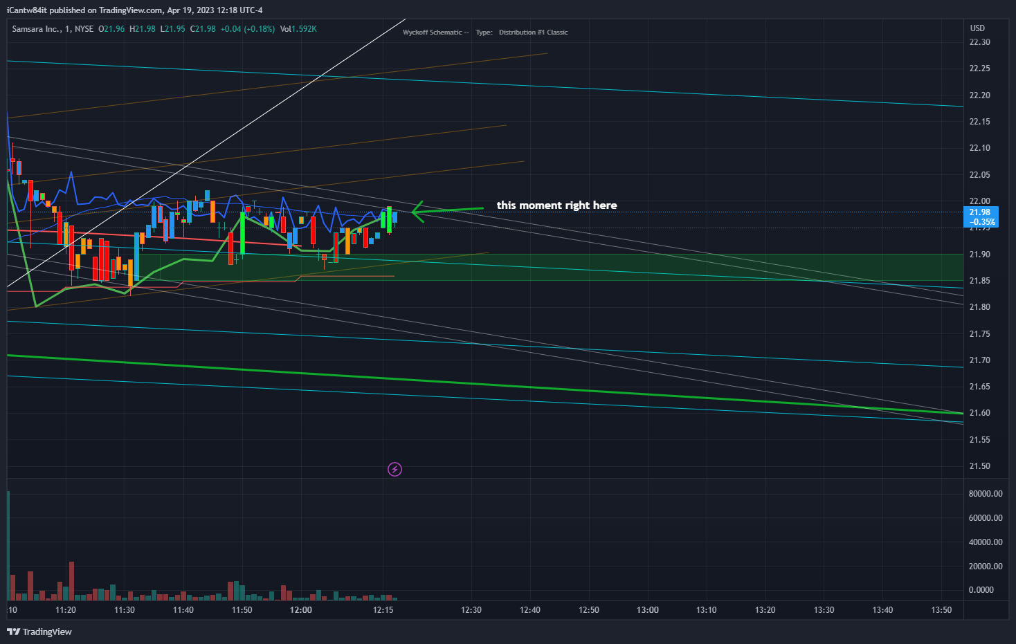Click the Wyckoff Schematic indicator label
This screenshot has height=644, width=1016.
pyautogui.click(x=435, y=33)
